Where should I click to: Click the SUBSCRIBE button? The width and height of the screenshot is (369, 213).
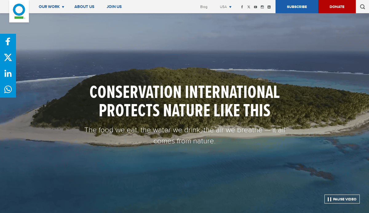click(297, 6)
